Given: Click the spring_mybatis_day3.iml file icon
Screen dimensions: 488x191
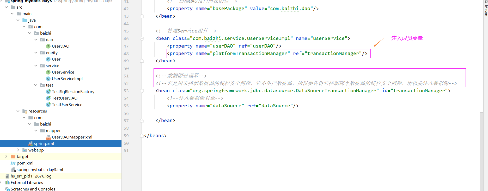Looking at the screenshot, I should [x=13, y=170].
